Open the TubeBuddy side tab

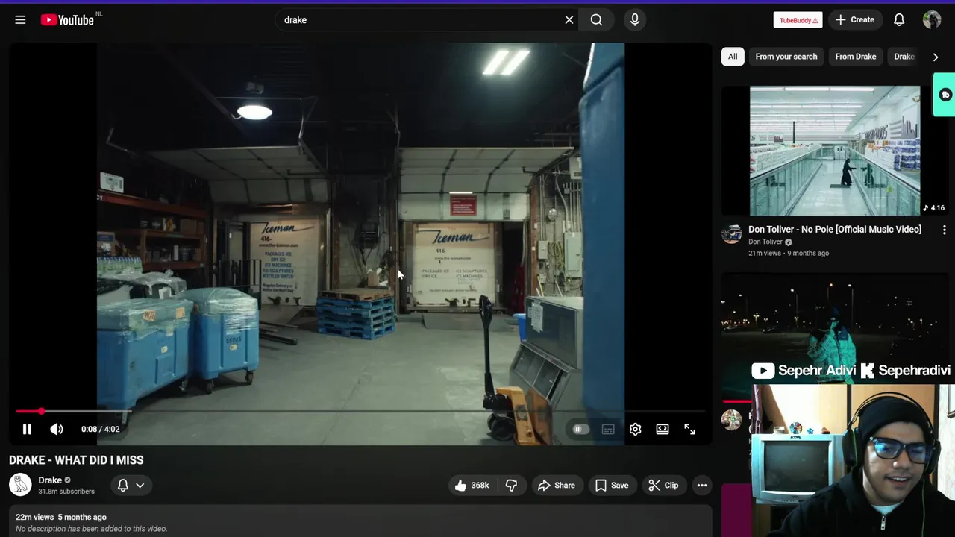(x=945, y=95)
